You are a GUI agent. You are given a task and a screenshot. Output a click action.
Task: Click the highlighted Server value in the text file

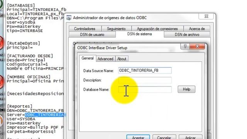pos(44,115)
